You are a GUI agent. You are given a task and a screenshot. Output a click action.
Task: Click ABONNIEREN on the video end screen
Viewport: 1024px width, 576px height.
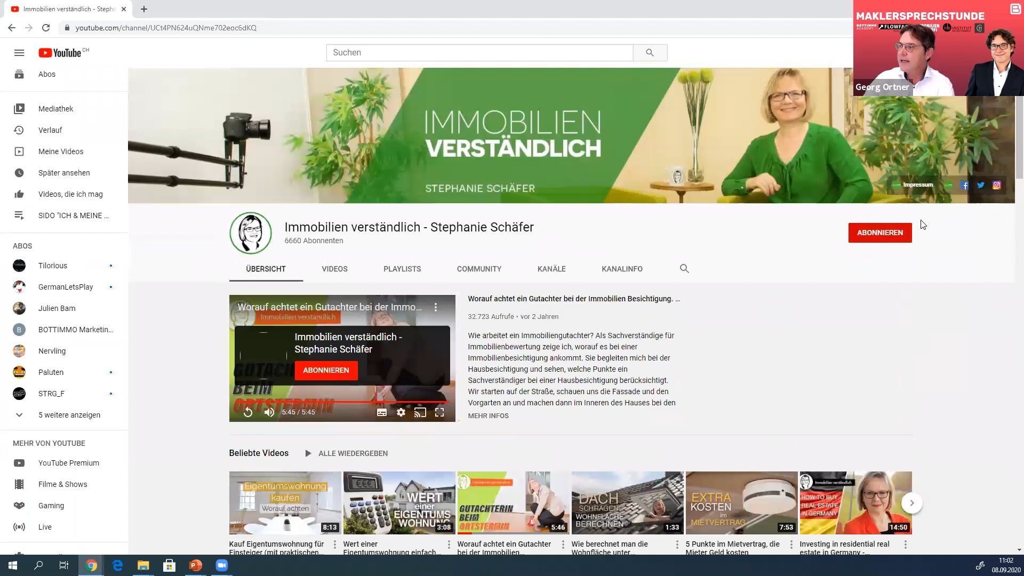326,370
